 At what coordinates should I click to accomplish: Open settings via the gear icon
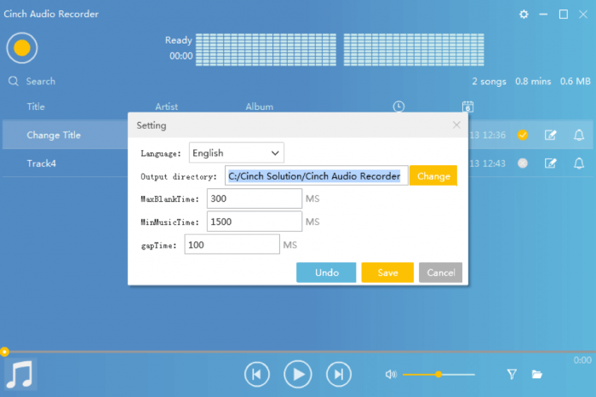[x=524, y=14]
